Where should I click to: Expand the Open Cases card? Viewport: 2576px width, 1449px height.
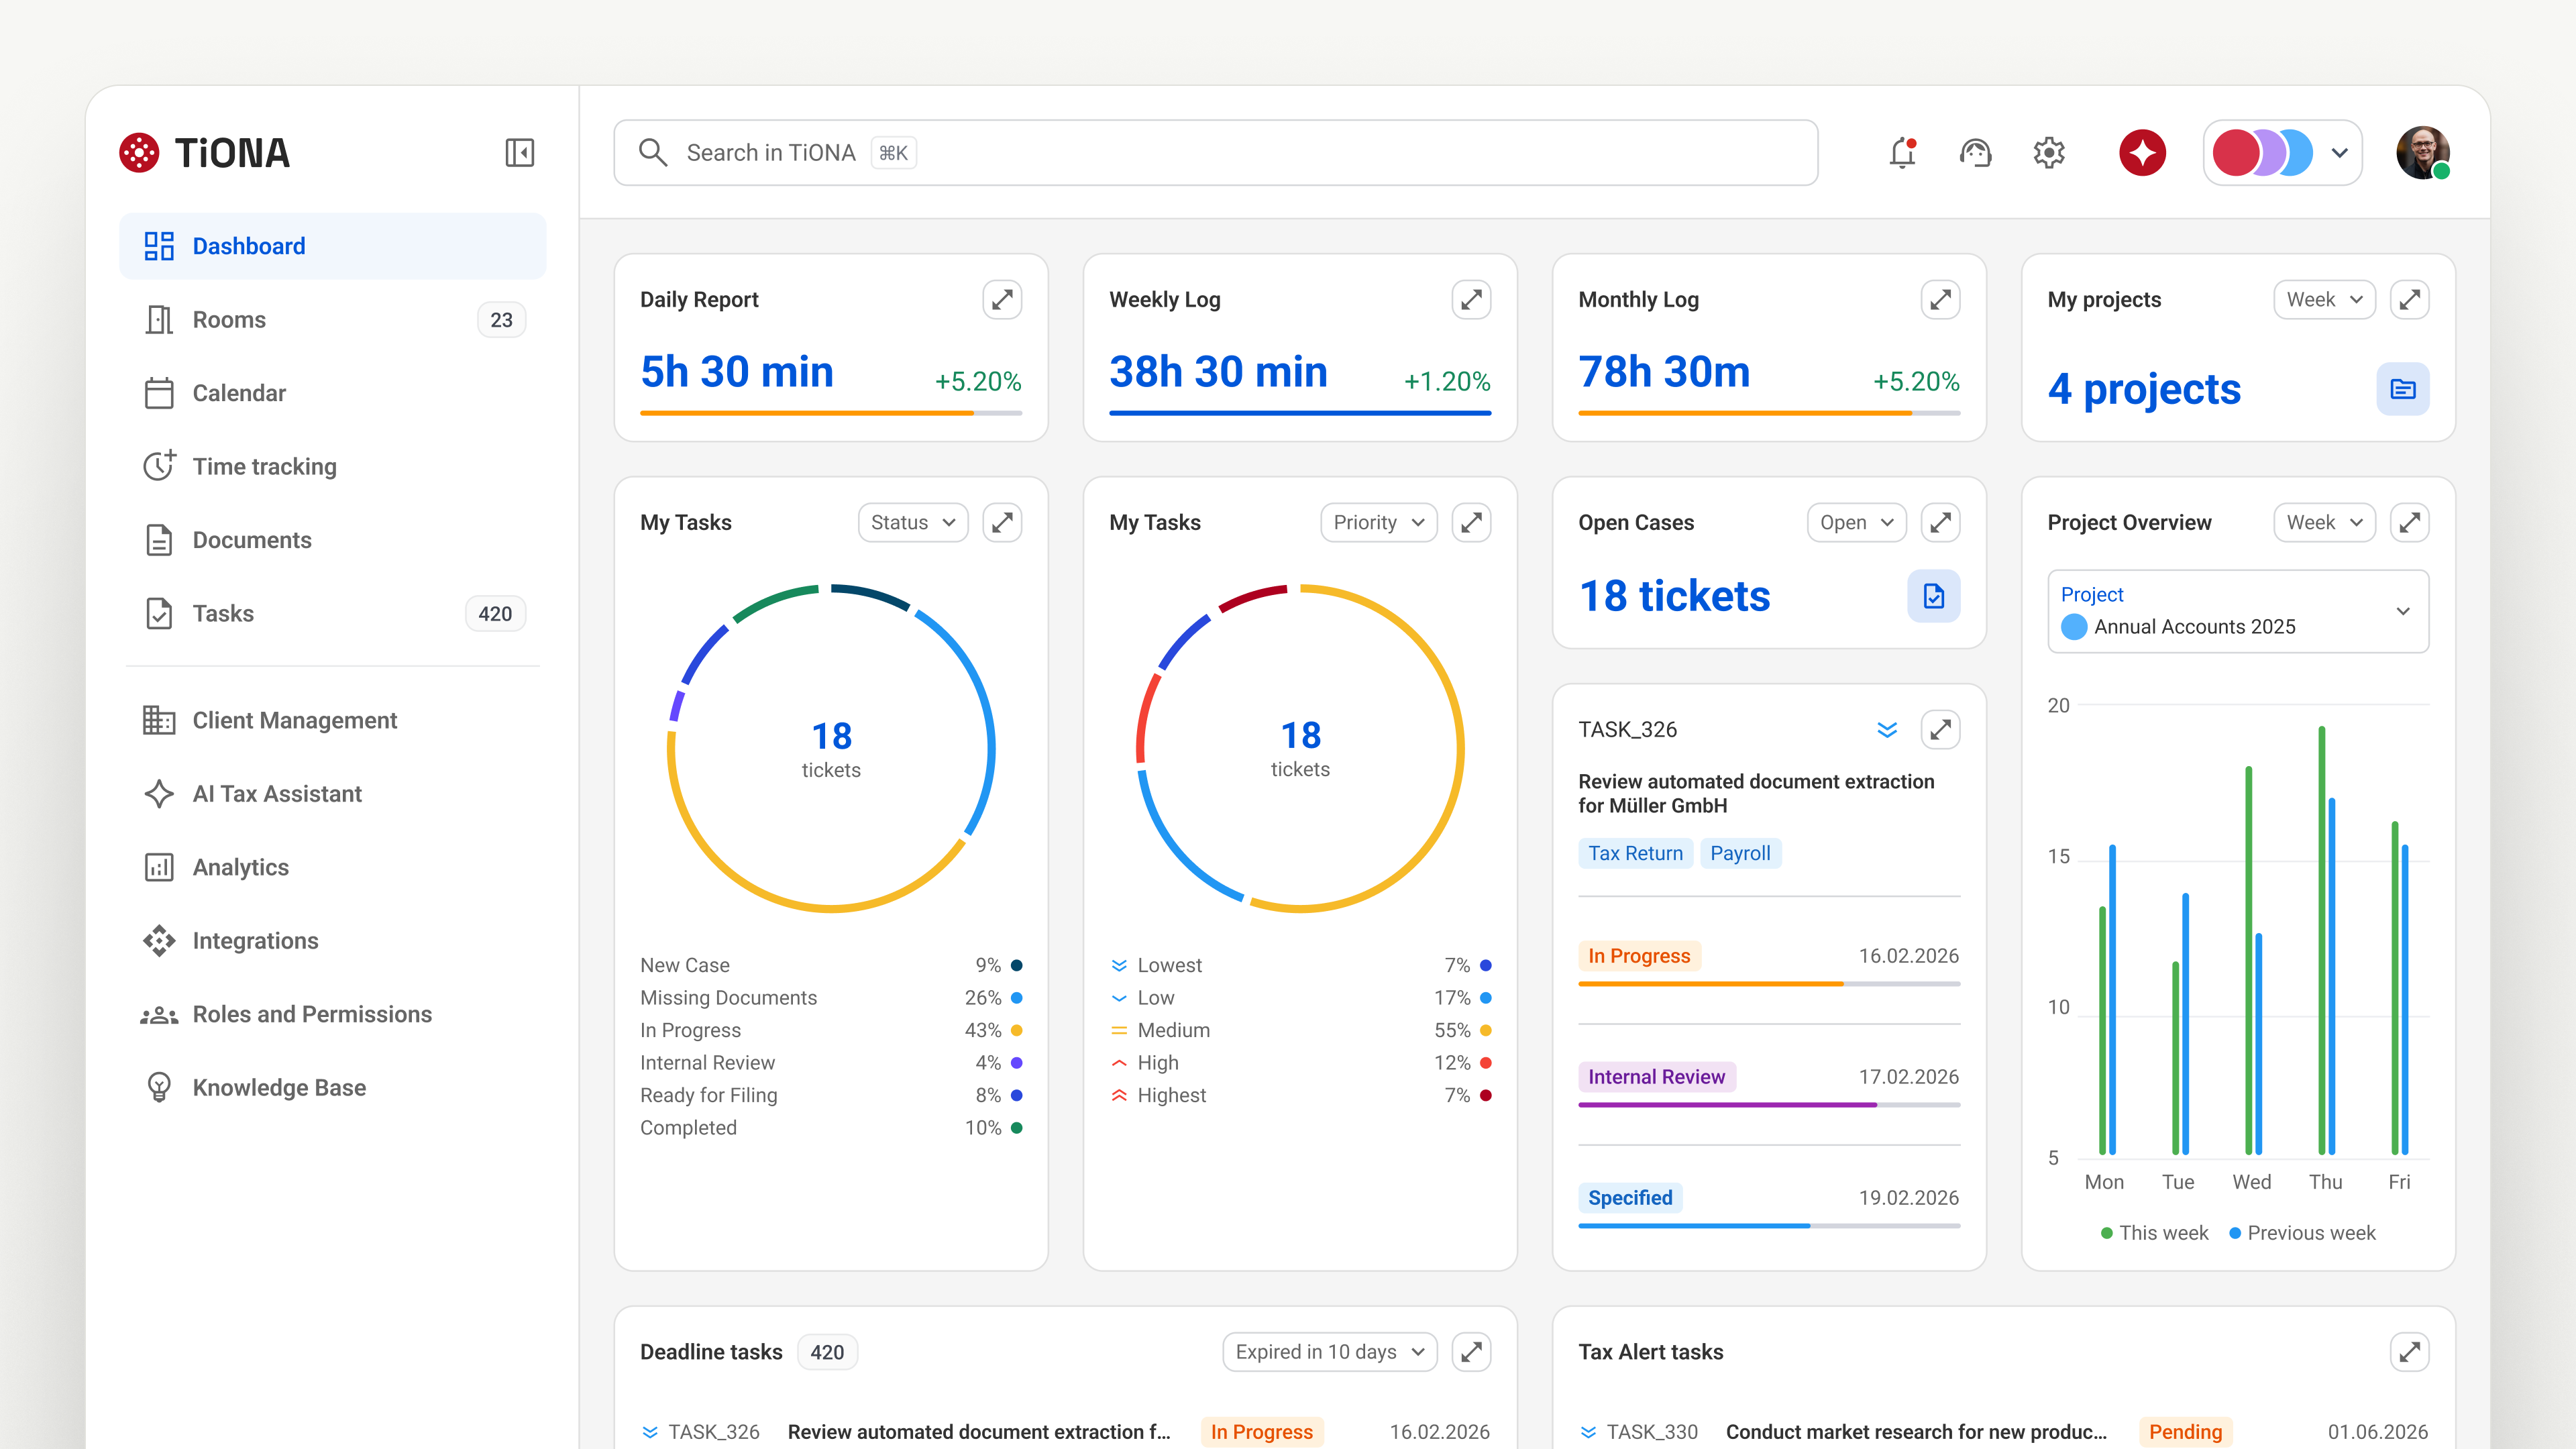pyautogui.click(x=1940, y=522)
